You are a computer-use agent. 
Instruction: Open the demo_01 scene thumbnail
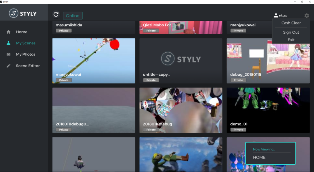pyautogui.click(x=268, y=110)
